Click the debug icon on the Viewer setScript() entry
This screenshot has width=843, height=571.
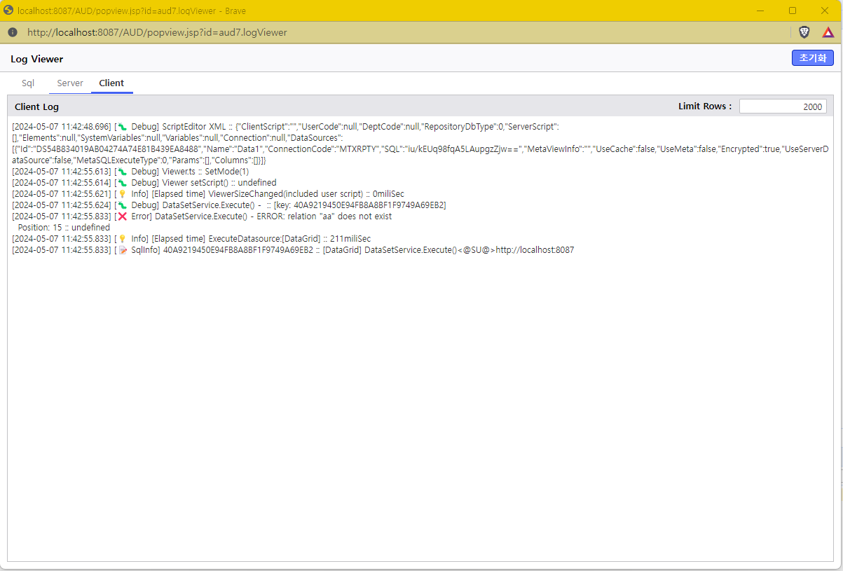(x=123, y=183)
